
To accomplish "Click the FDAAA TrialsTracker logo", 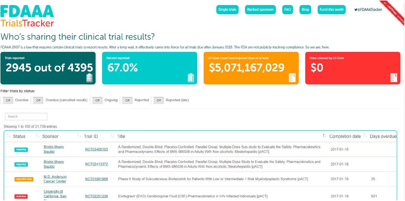I will tap(27, 15).
